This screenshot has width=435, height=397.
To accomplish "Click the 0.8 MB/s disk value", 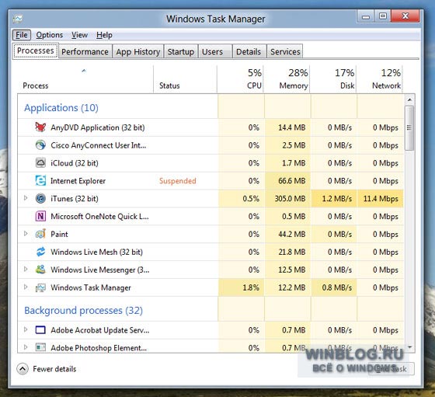I will click(337, 287).
